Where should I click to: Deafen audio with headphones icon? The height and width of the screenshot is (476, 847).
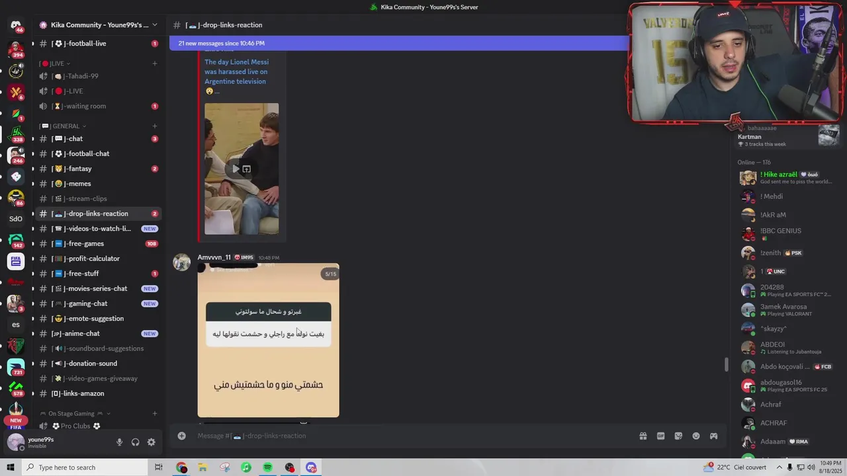coord(136,442)
